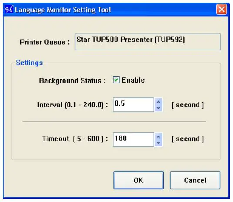Click the Timeout value input field
The height and width of the screenshot is (202, 233).
pos(133,139)
